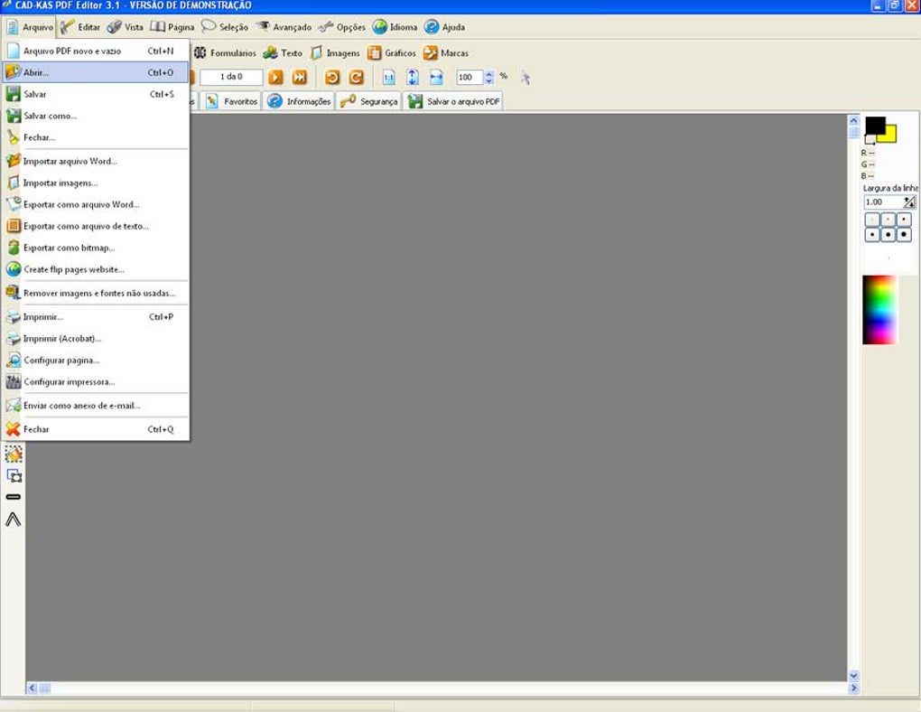Screen dimensions: 921x712
Task: Choose Arquivo PDF novo e vazio
Action: click(x=96, y=52)
